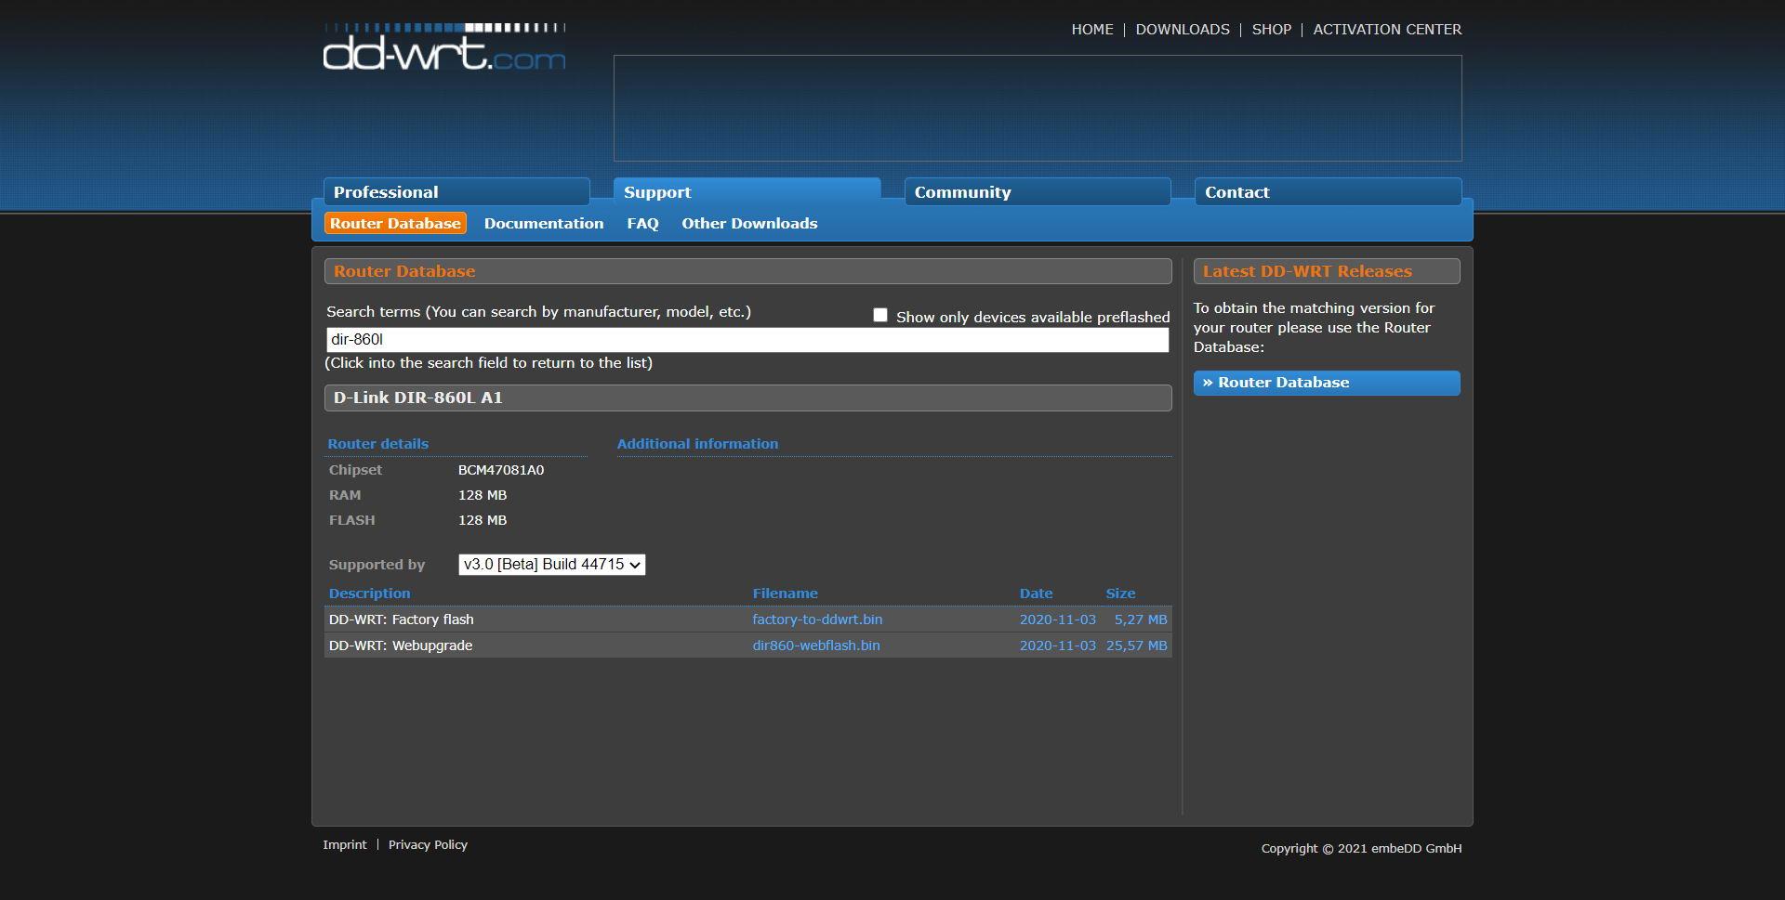
Task: Click the RAM value 128 MB
Action: coord(483,495)
